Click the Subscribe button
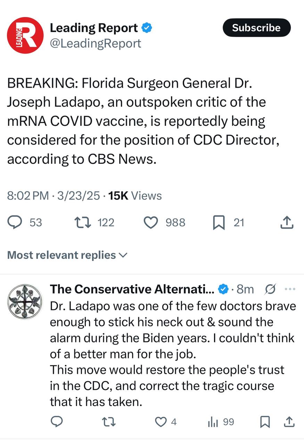The width and height of the screenshot is (304, 445). coord(256,28)
